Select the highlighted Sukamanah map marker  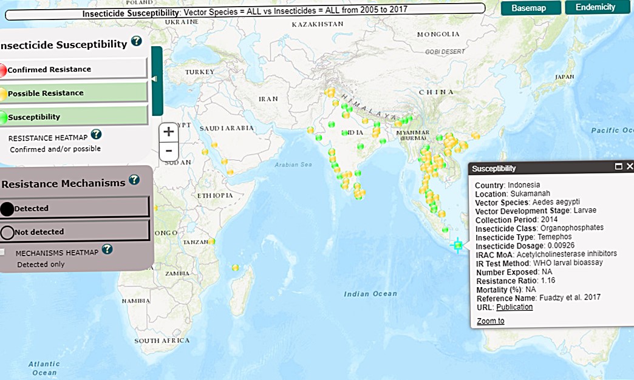458,245
